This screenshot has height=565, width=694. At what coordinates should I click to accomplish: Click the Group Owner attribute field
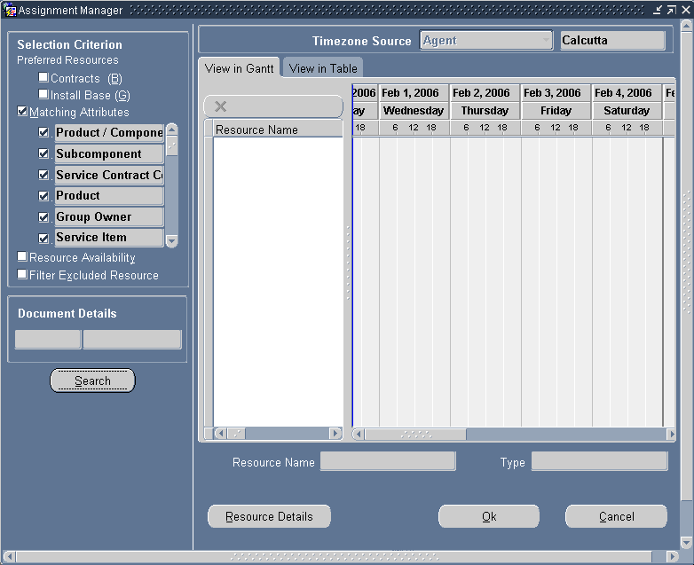point(109,216)
